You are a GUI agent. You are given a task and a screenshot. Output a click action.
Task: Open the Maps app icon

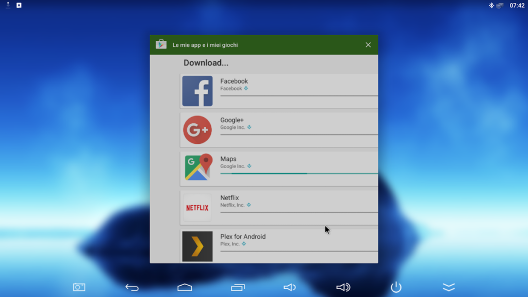(x=199, y=168)
